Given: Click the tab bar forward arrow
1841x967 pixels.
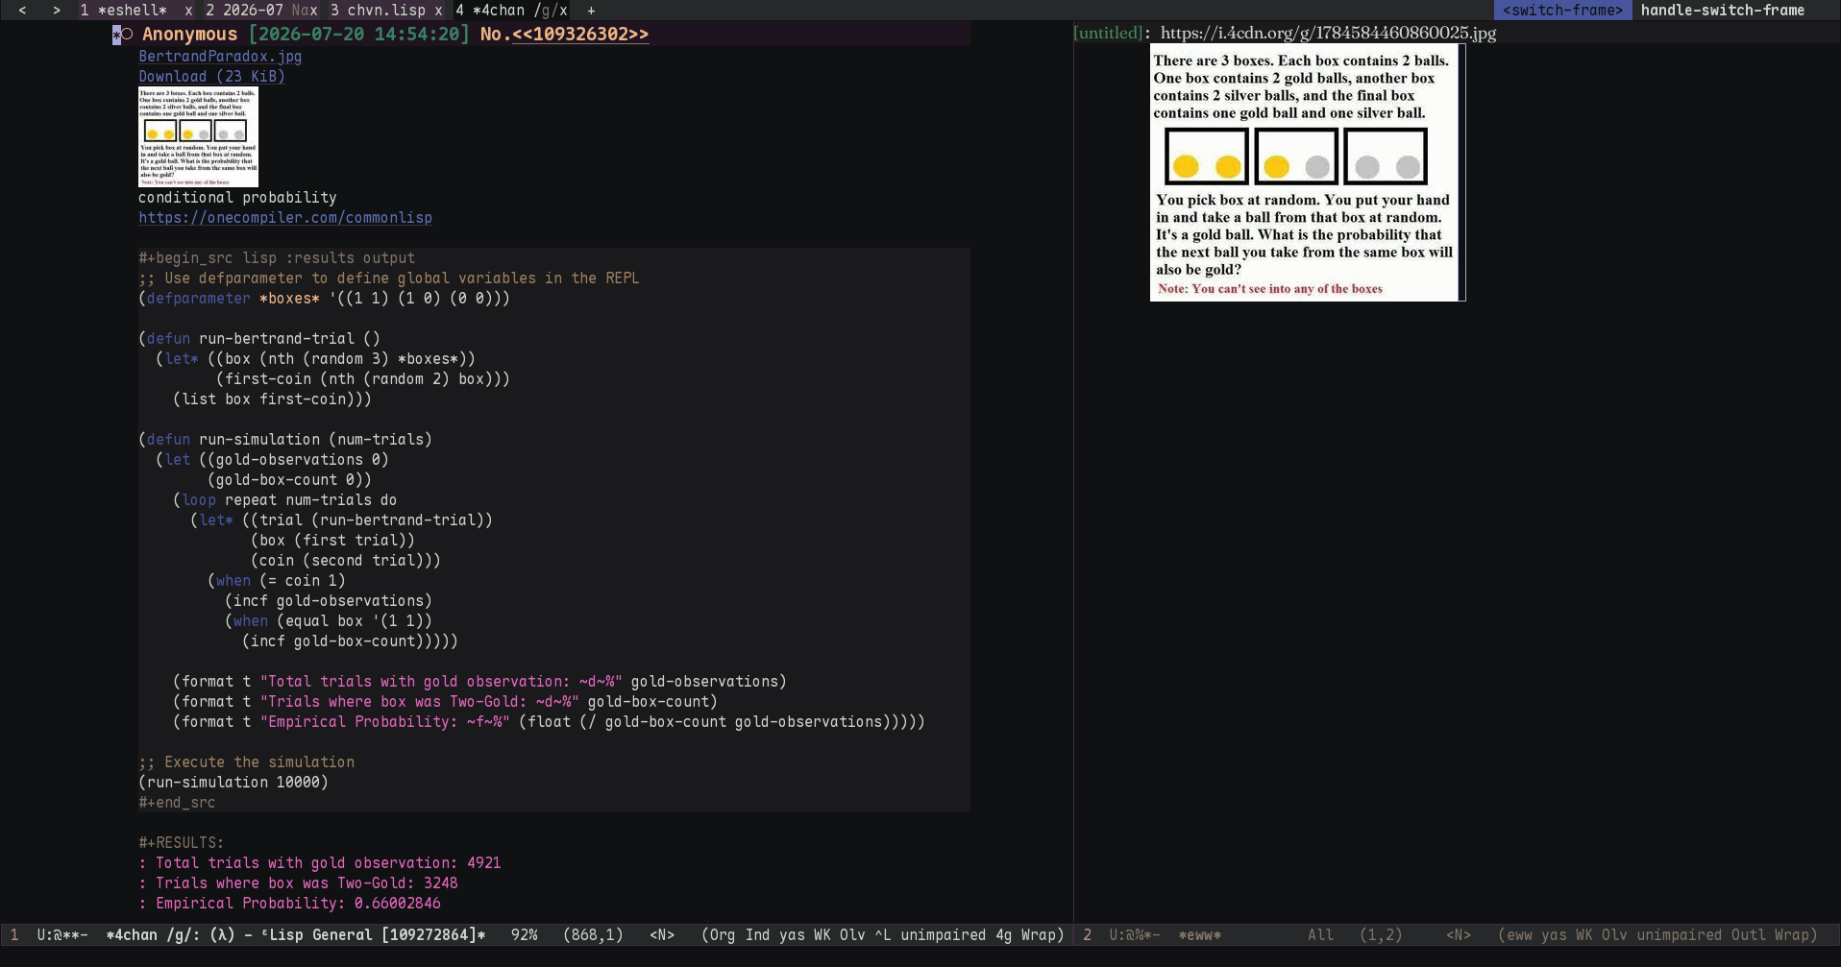Looking at the screenshot, I should point(57,11).
